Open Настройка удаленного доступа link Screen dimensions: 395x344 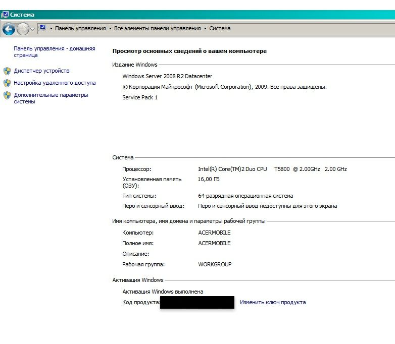[55, 83]
